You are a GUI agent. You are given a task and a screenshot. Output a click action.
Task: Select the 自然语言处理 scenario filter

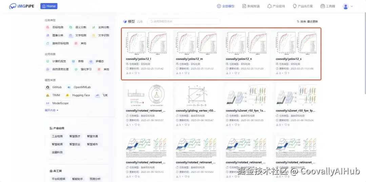pos(57,69)
